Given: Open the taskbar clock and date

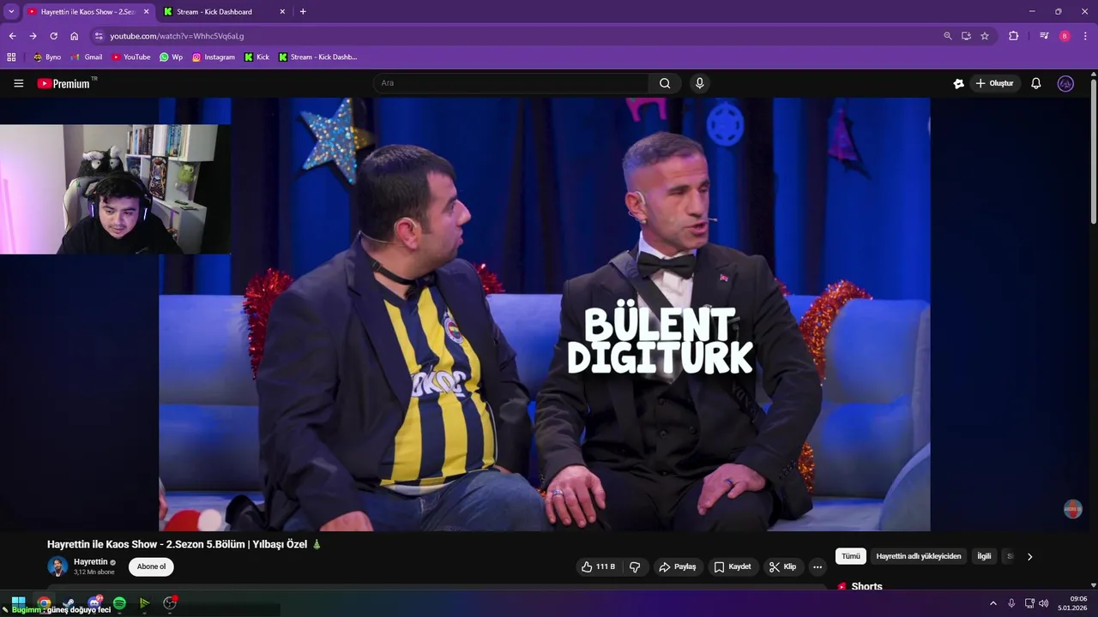Looking at the screenshot, I should click(1073, 603).
